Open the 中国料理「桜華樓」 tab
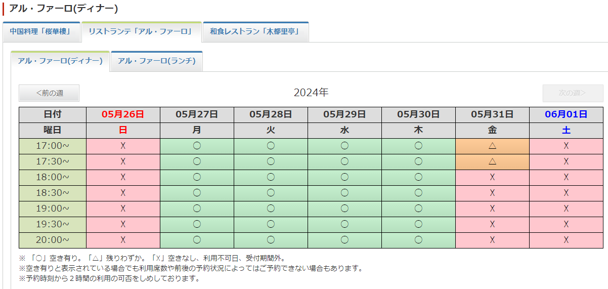This screenshot has width=608, height=289. click(x=41, y=32)
